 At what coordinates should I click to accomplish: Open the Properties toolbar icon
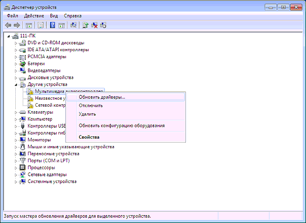[x=41, y=25]
